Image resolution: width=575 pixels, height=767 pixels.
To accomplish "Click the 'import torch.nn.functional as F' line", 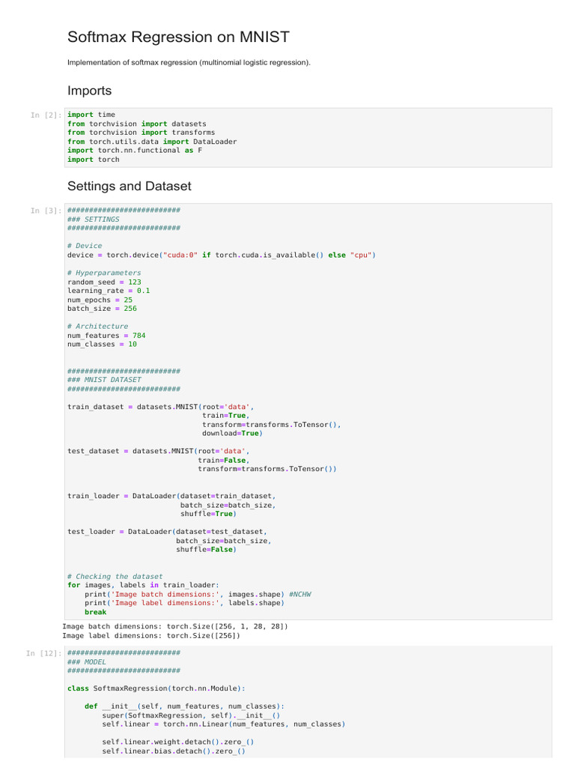I will point(135,150).
